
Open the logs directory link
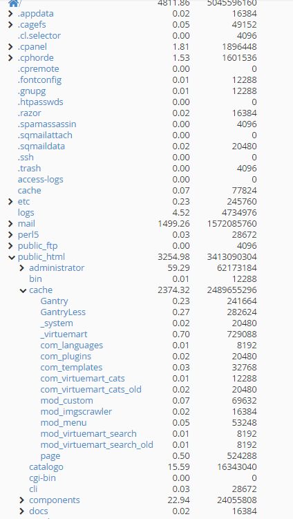point(26,212)
